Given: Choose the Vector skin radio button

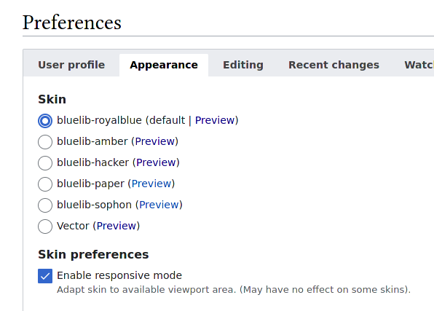Looking at the screenshot, I should click(45, 227).
